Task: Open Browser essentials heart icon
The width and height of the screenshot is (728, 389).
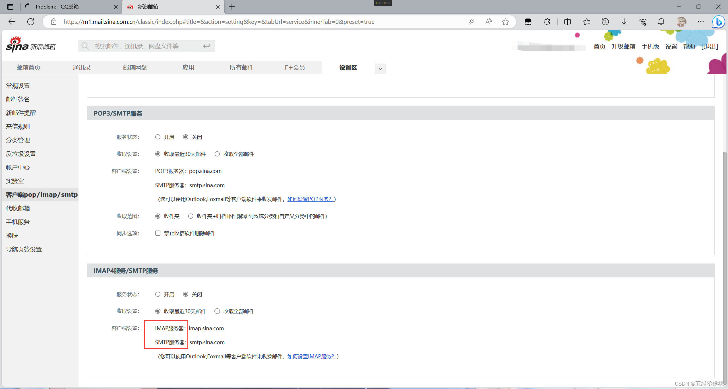Action: 643,22
